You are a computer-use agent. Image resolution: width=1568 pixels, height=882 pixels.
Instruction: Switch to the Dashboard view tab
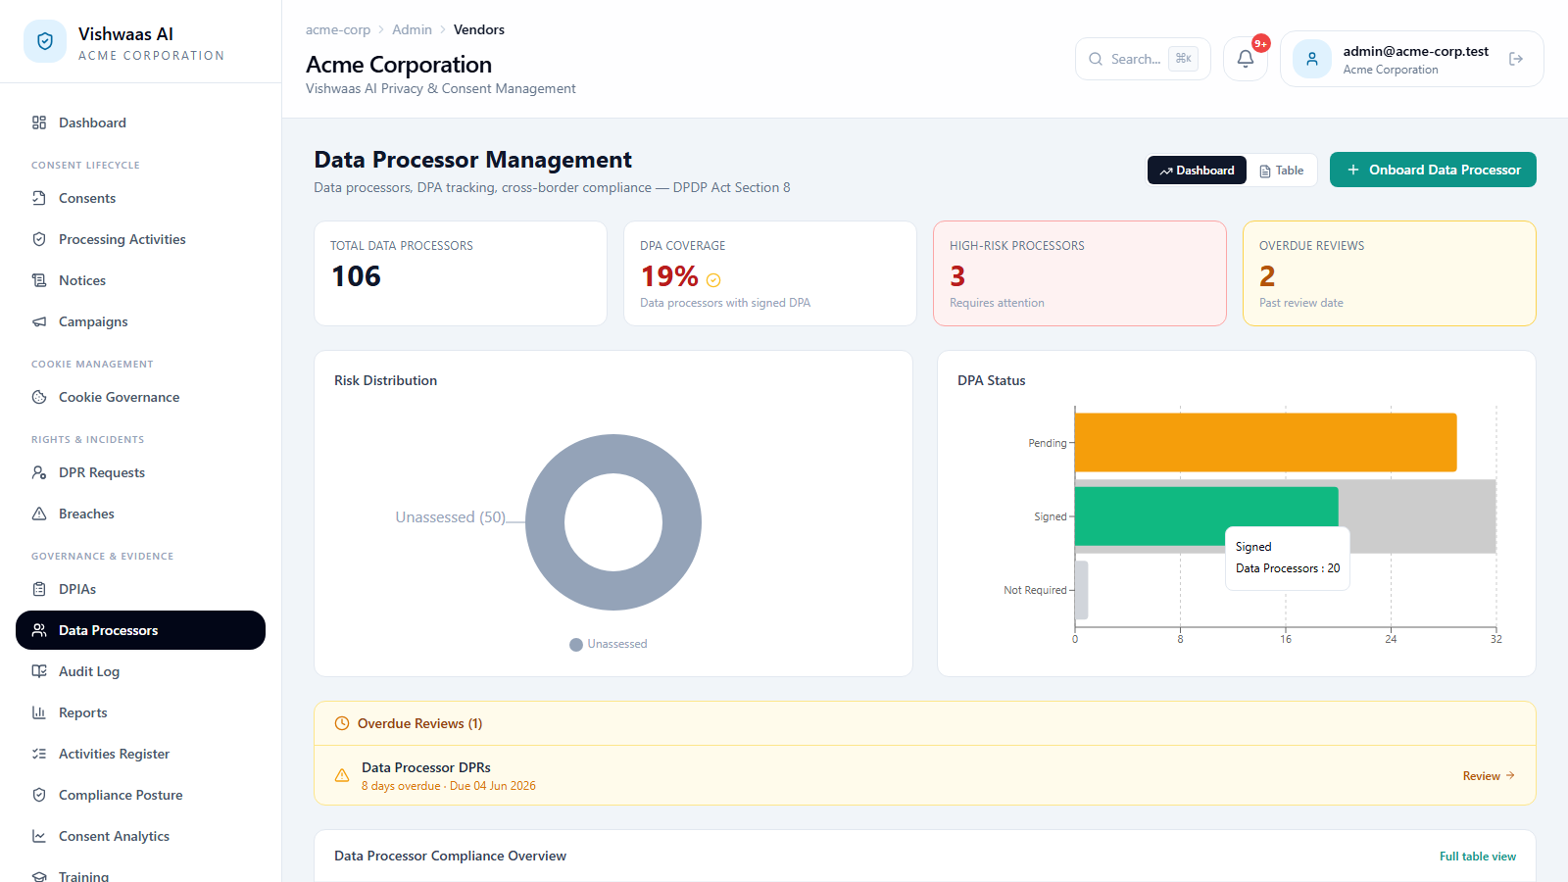click(1197, 171)
